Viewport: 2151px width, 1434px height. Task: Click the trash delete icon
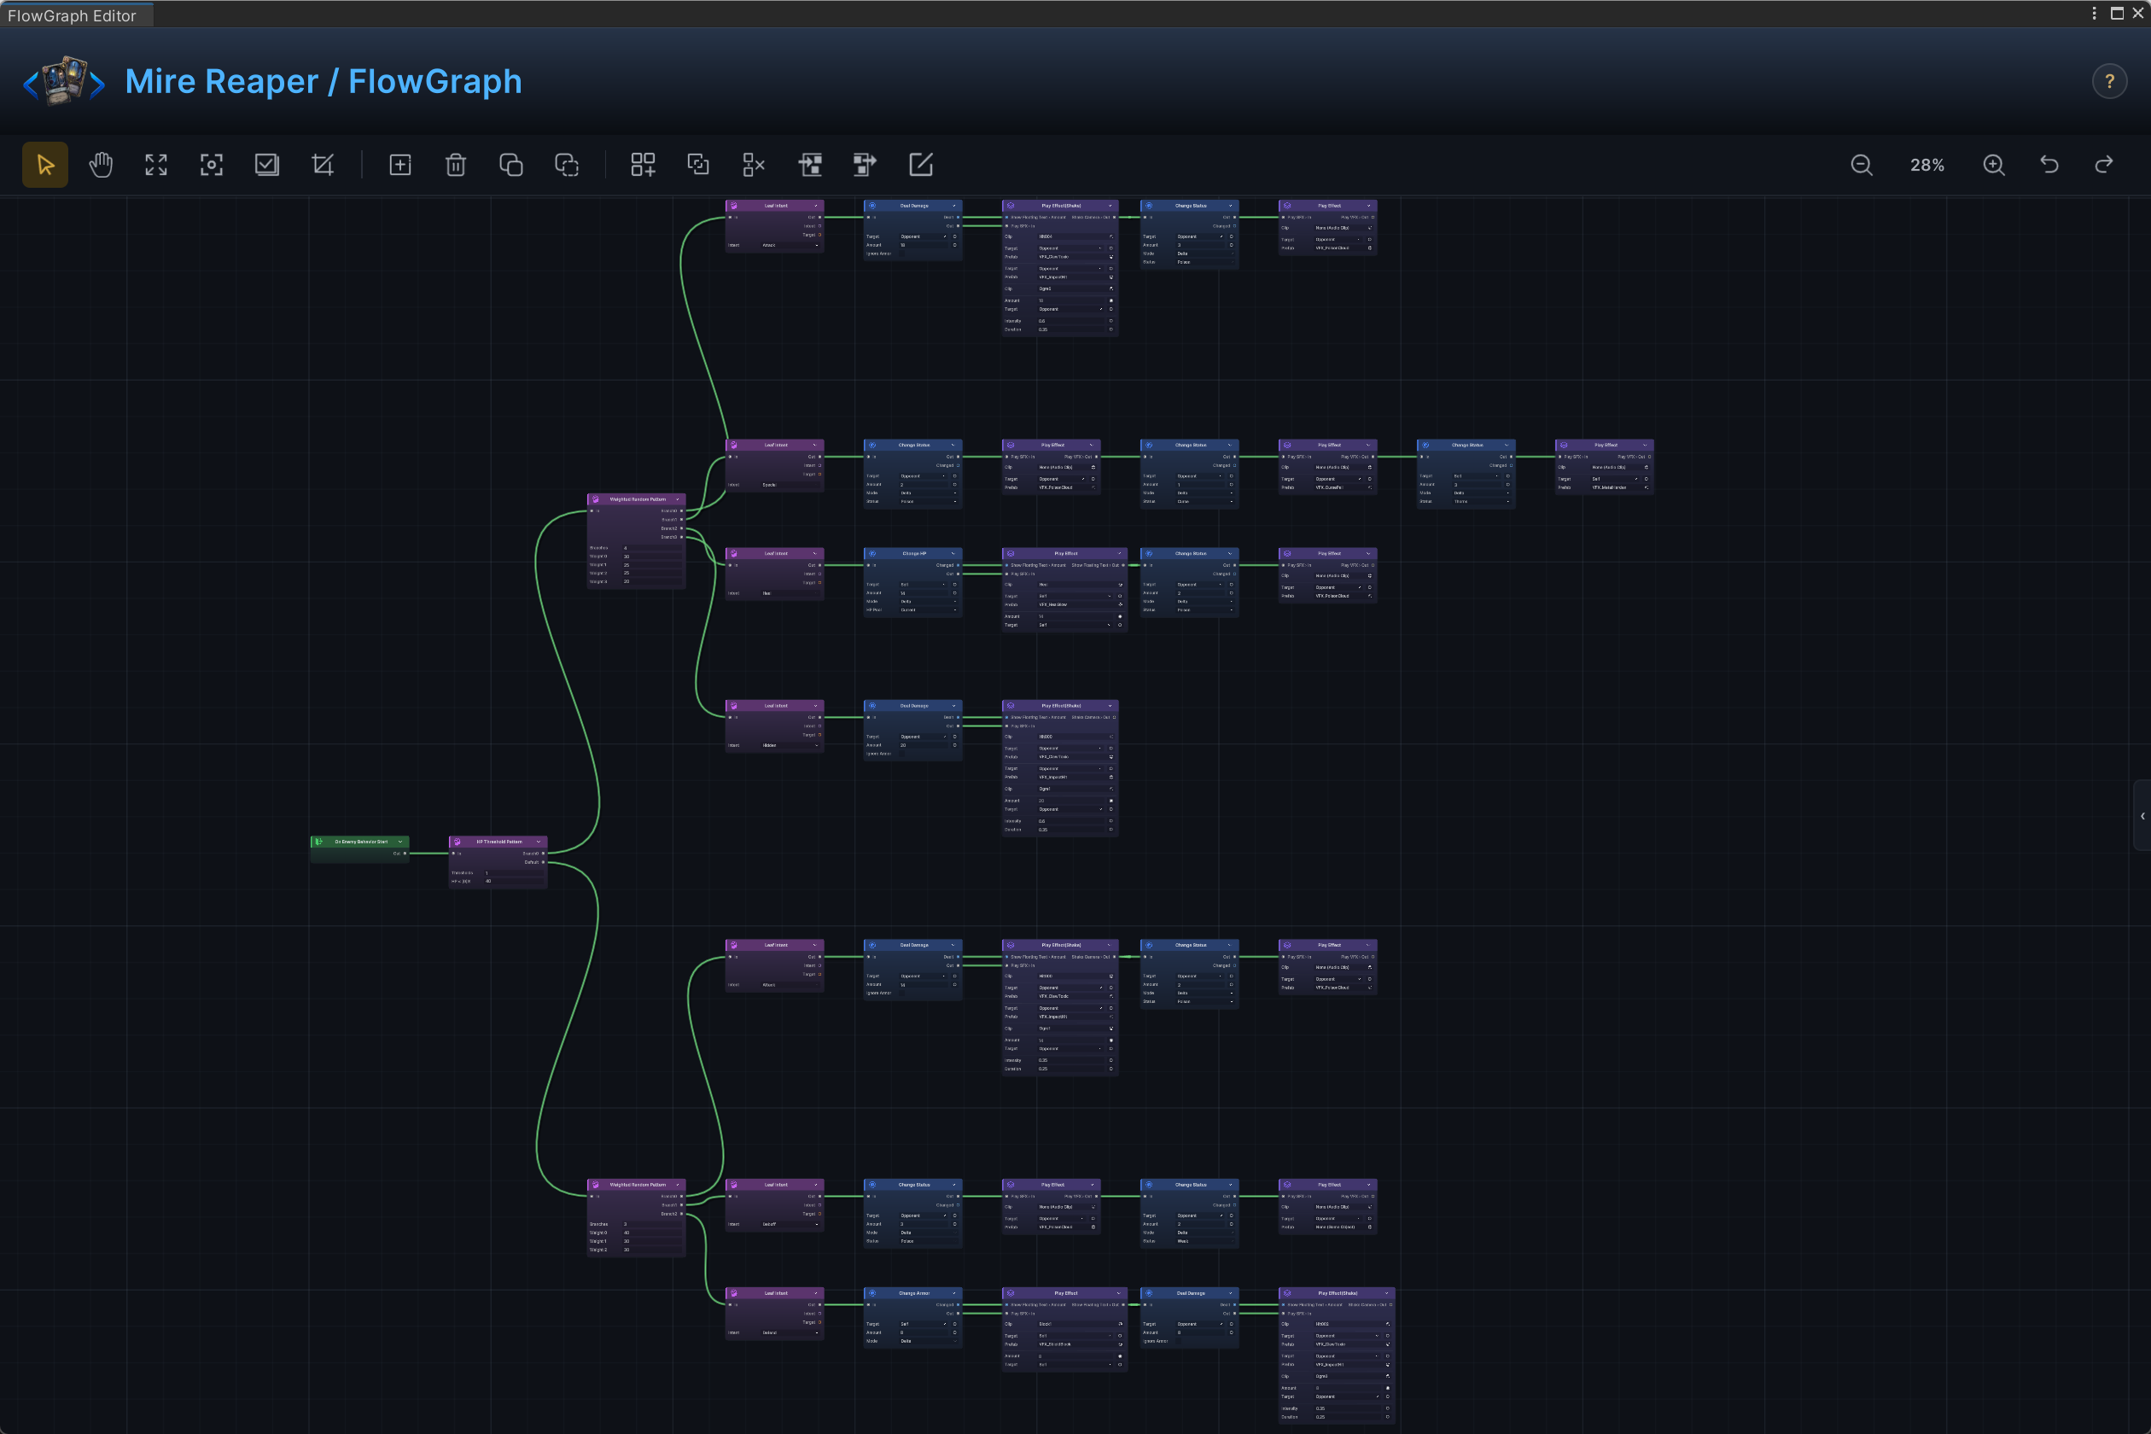(456, 165)
